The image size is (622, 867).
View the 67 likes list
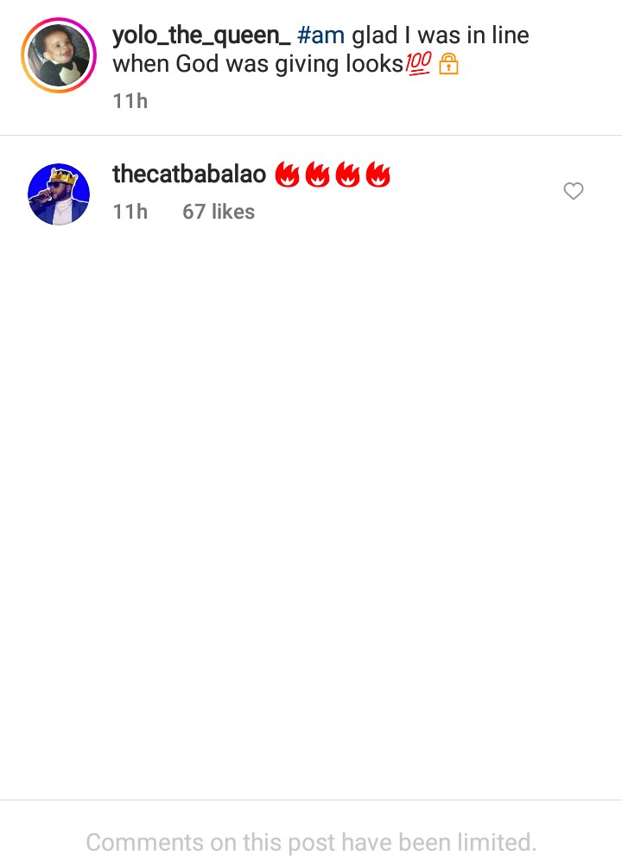219,212
